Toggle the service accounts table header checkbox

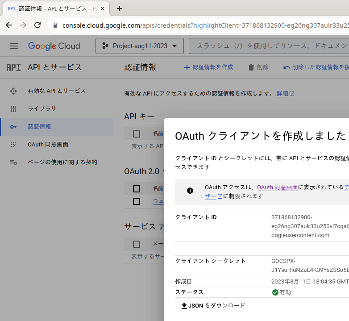click(x=137, y=244)
